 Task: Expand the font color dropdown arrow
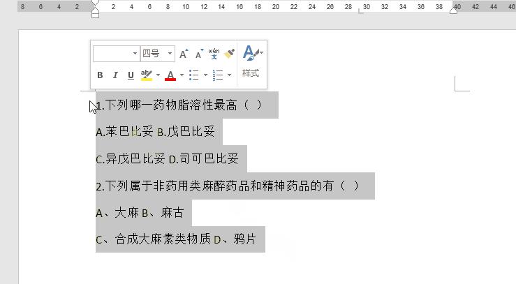point(182,75)
